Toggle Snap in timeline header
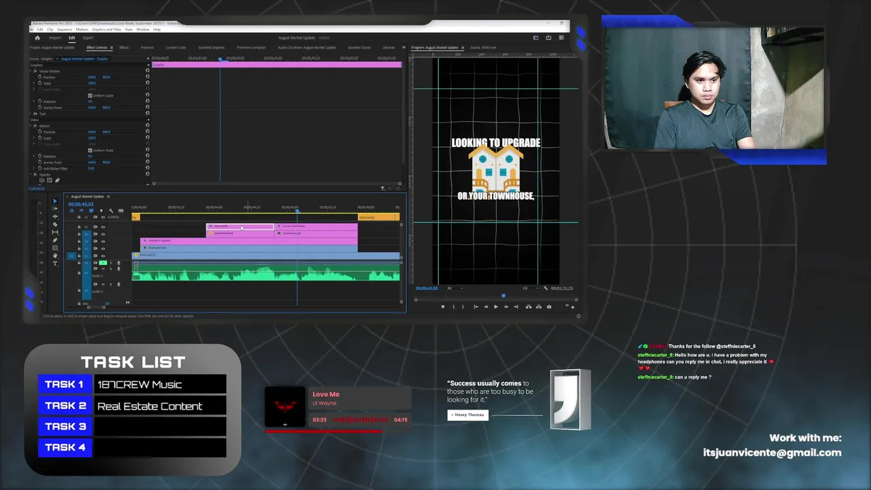Viewport: 871px width, 490px height. 82,211
